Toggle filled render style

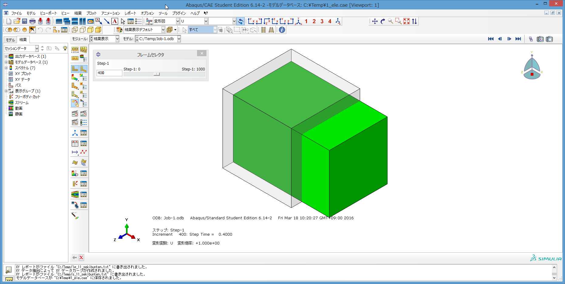[x=90, y=30]
